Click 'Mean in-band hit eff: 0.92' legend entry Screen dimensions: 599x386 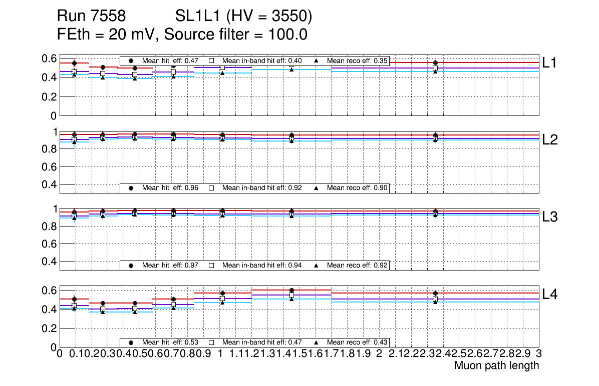pyautogui.click(x=262, y=188)
